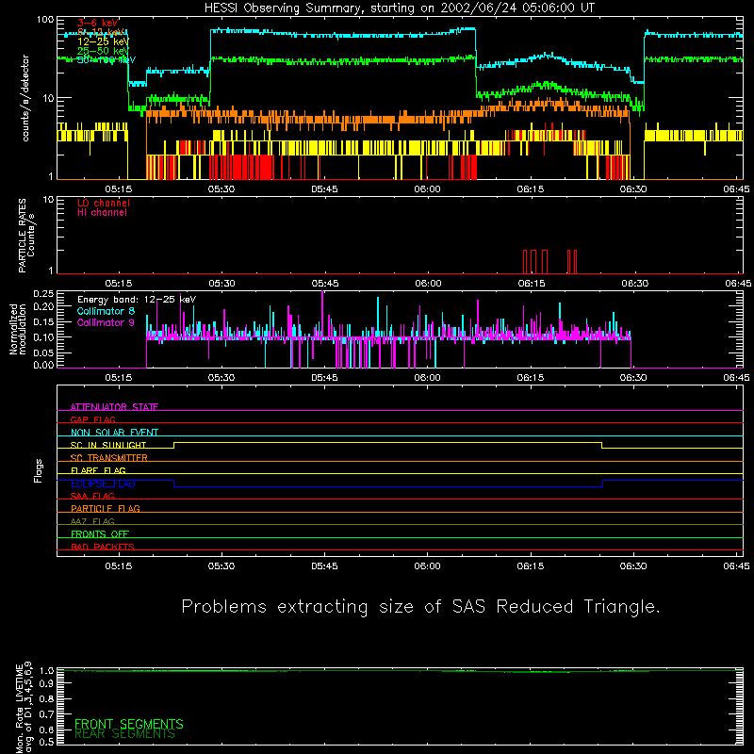
Task: Select the REAR SEGMENTS legend label
Action: (x=124, y=734)
